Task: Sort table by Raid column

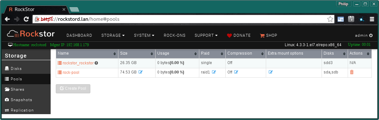Action: tap(212, 53)
